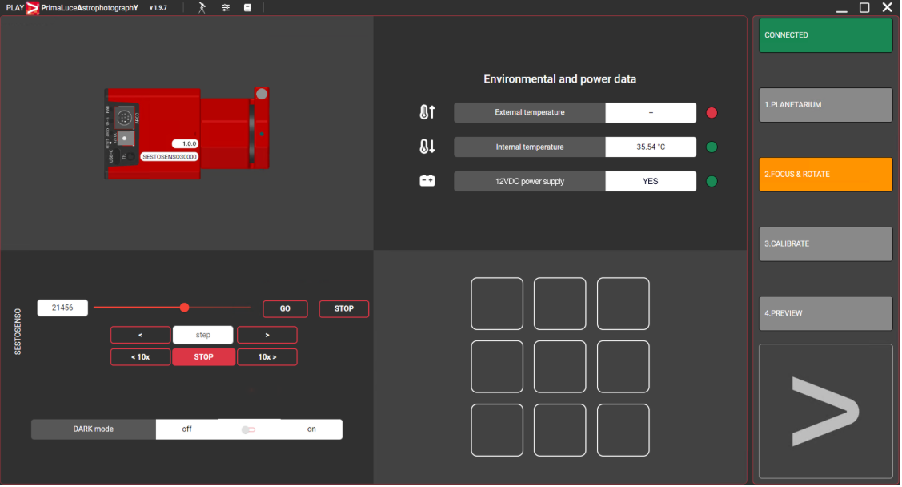Screen dimensions: 902x487
Task: Move focuser one step with '<' button
Action: pyautogui.click(x=140, y=335)
